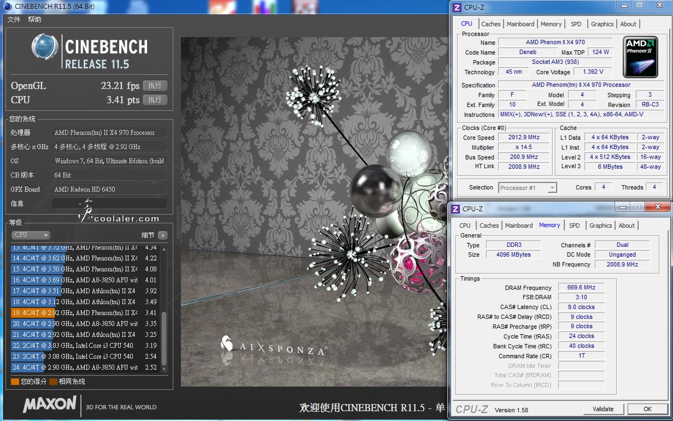Select ranking row 23 Core i3 at 3.08 GHz
Viewport: 673px width, 421px height.
click(x=85, y=357)
